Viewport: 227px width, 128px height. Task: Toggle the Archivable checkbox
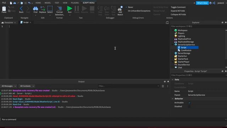[189, 103]
